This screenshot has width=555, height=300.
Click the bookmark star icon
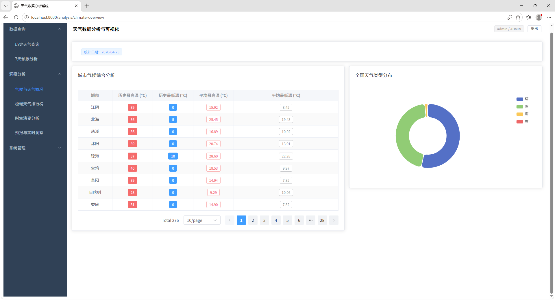coord(518,17)
